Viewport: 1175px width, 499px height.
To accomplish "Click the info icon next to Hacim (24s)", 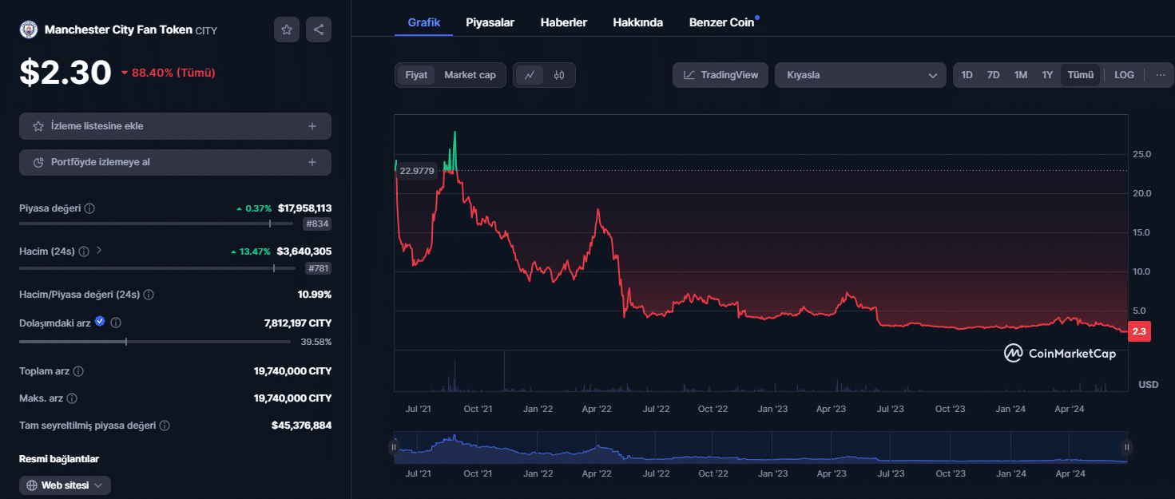I will (x=84, y=251).
